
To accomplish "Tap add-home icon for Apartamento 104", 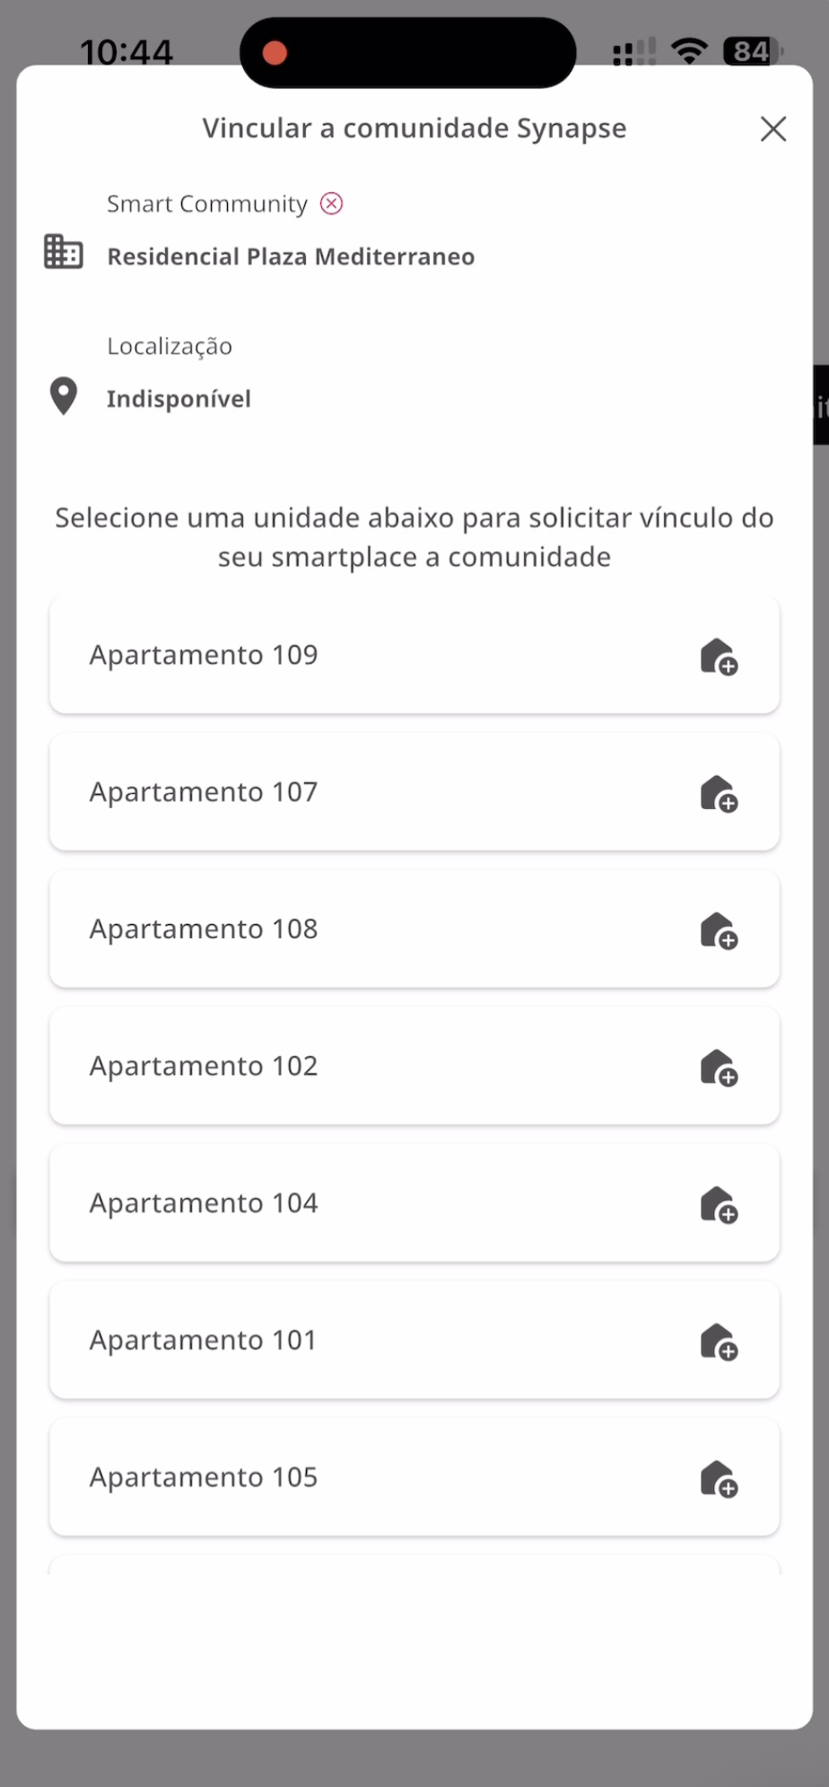I will tap(719, 1205).
